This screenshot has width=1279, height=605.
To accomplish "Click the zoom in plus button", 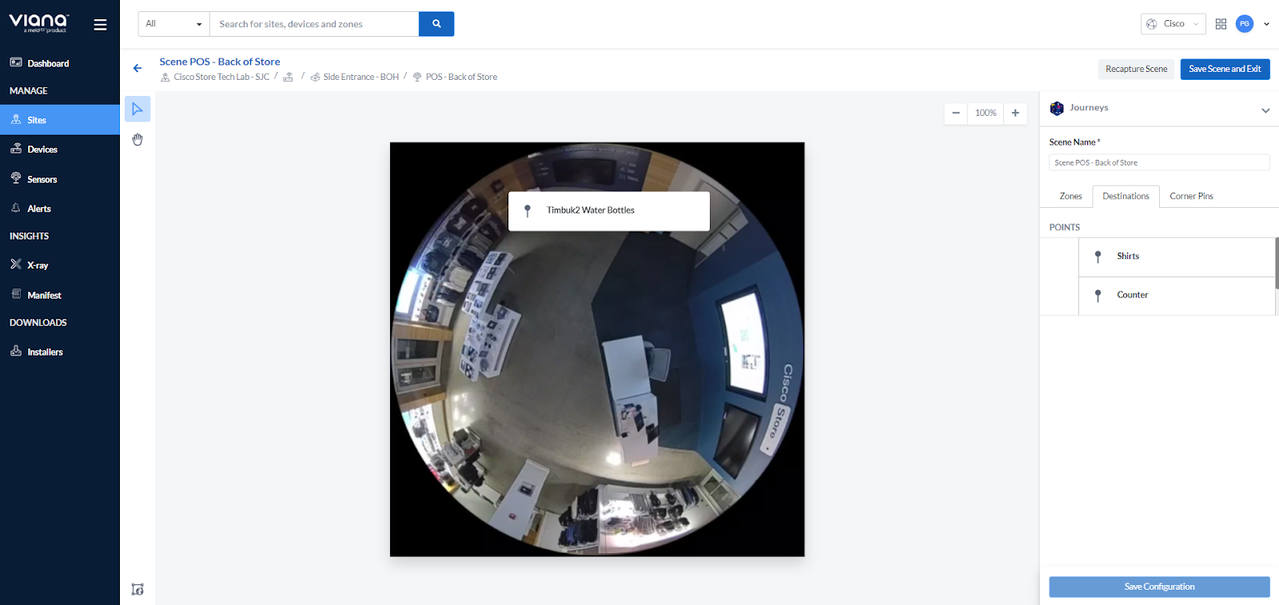I will (1015, 113).
